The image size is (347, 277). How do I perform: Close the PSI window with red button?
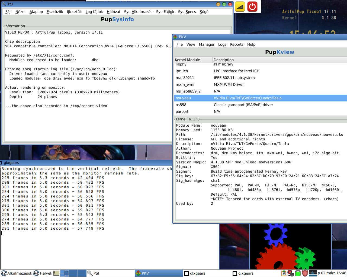click(x=230, y=4)
